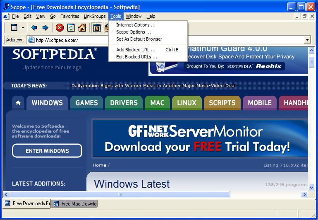Viewport: 318px width, 220px height.
Task: Click the page icon in the address bar
Action: [31, 40]
